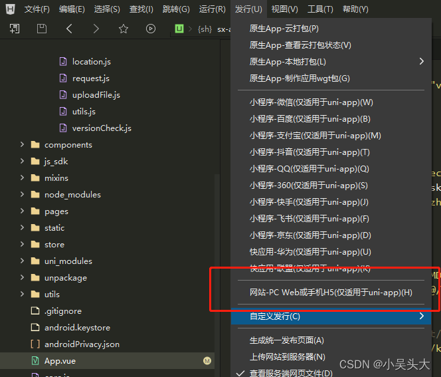Open the 编辑(E) menu
Viewport: 441px width, 377px height.
[x=72, y=9]
